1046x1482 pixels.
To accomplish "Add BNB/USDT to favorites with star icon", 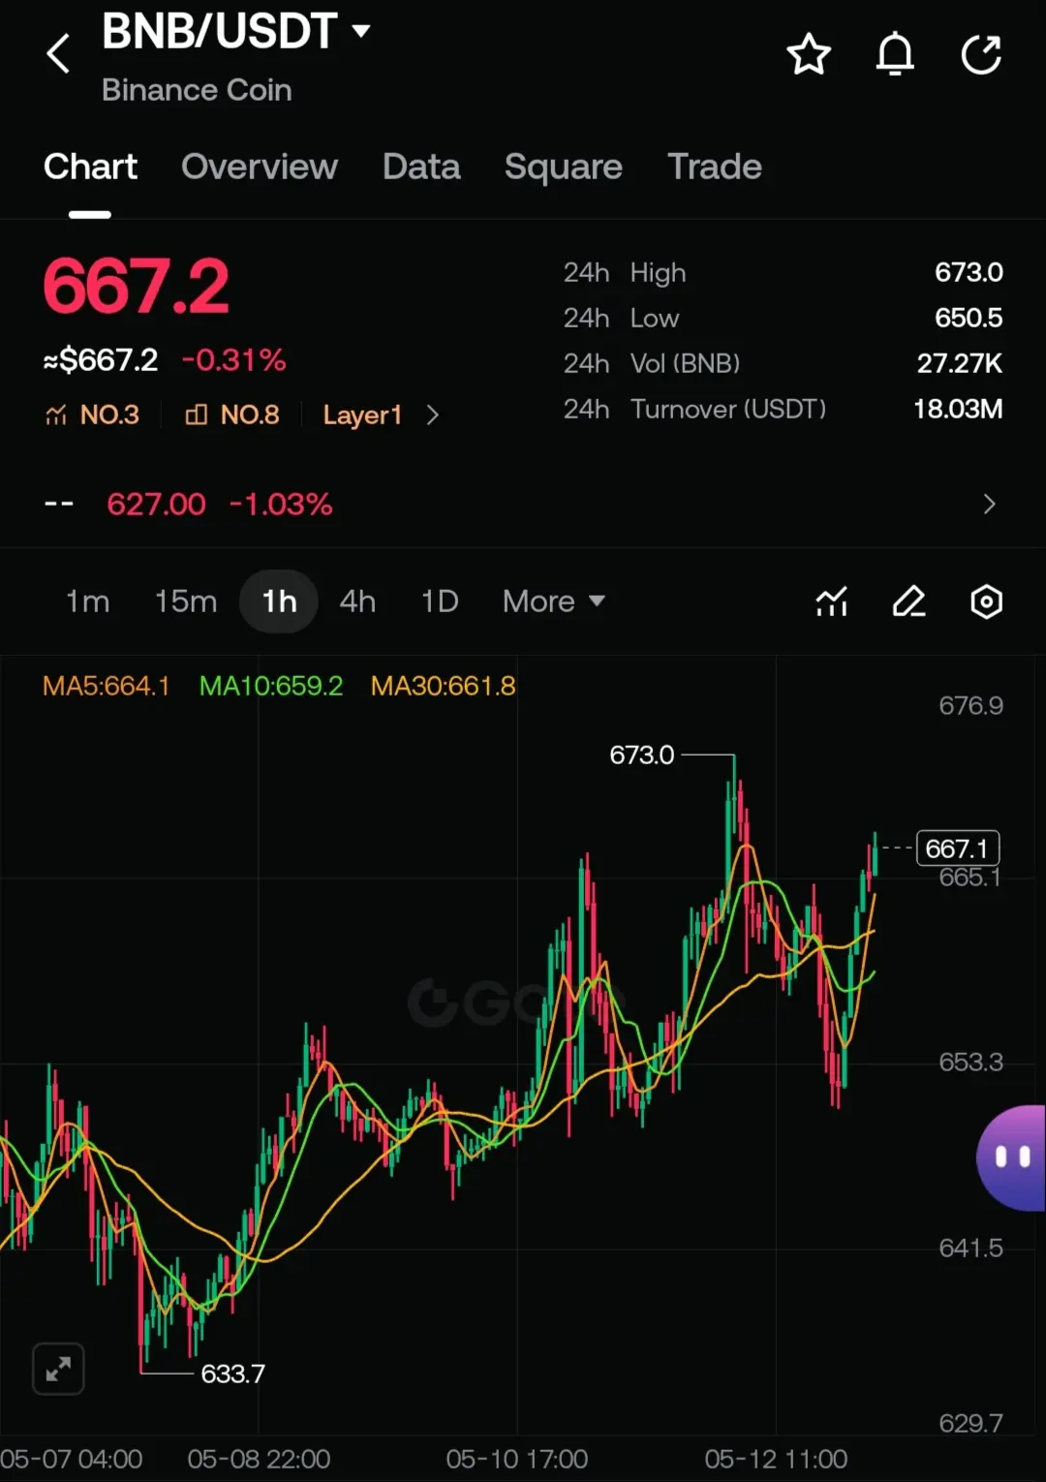I will tap(809, 54).
